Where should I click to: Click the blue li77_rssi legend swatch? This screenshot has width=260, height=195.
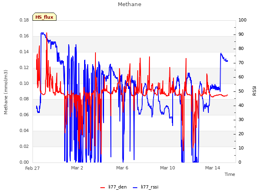pos(135,188)
